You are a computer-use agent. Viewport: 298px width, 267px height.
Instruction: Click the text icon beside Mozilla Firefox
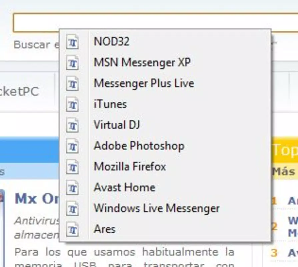[x=72, y=167]
